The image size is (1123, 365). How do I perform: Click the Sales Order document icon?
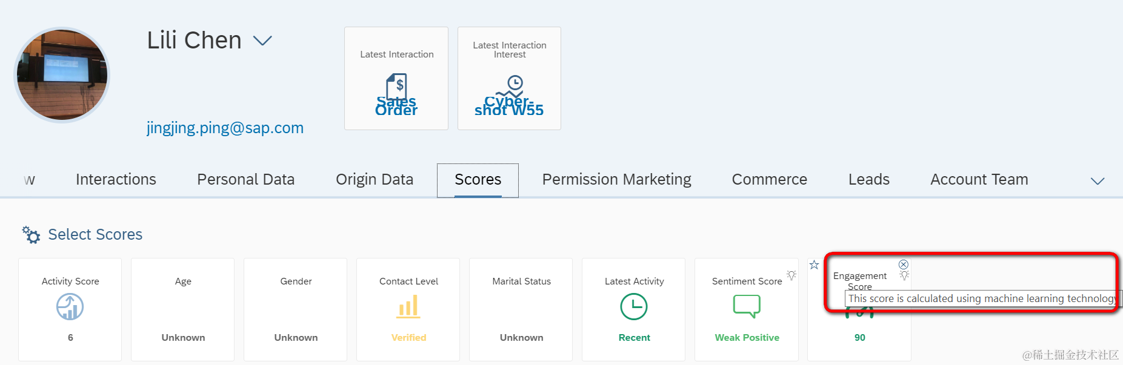pyautogui.click(x=396, y=87)
